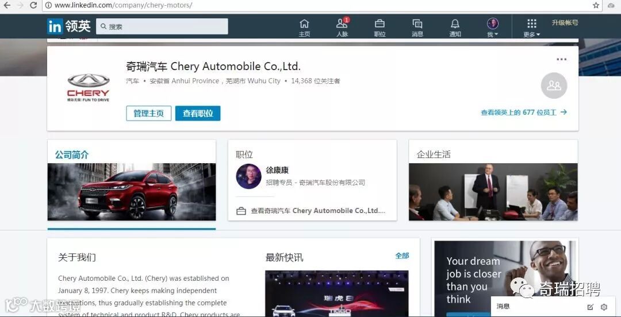Image resolution: width=621 pixels, height=317 pixels.
Task: Click 全部 link beside 最新快讯
Action: pyautogui.click(x=402, y=256)
